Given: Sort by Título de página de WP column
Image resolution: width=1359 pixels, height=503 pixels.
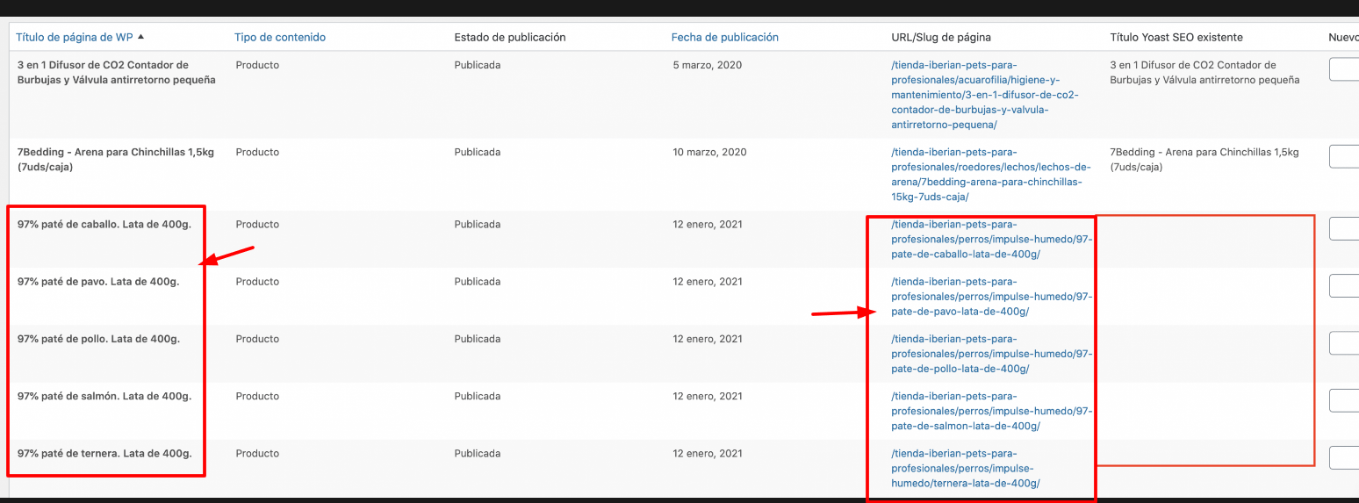Looking at the screenshot, I should [x=75, y=37].
